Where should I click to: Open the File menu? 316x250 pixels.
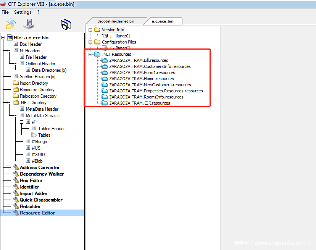click(5, 12)
